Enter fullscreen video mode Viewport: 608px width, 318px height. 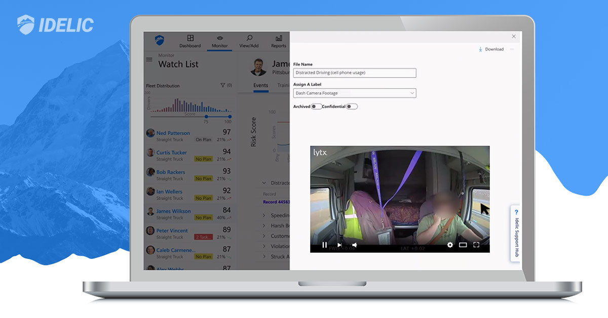(x=476, y=245)
